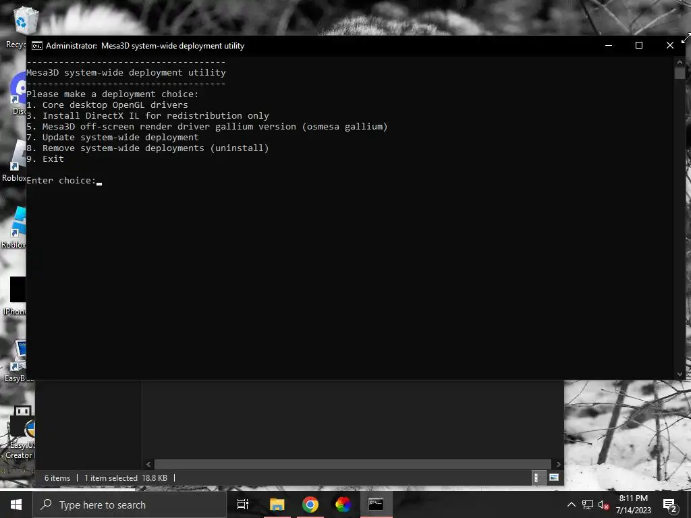Maximize the Mesa3D deployment utility window
This screenshot has height=518, width=691.
tap(639, 45)
